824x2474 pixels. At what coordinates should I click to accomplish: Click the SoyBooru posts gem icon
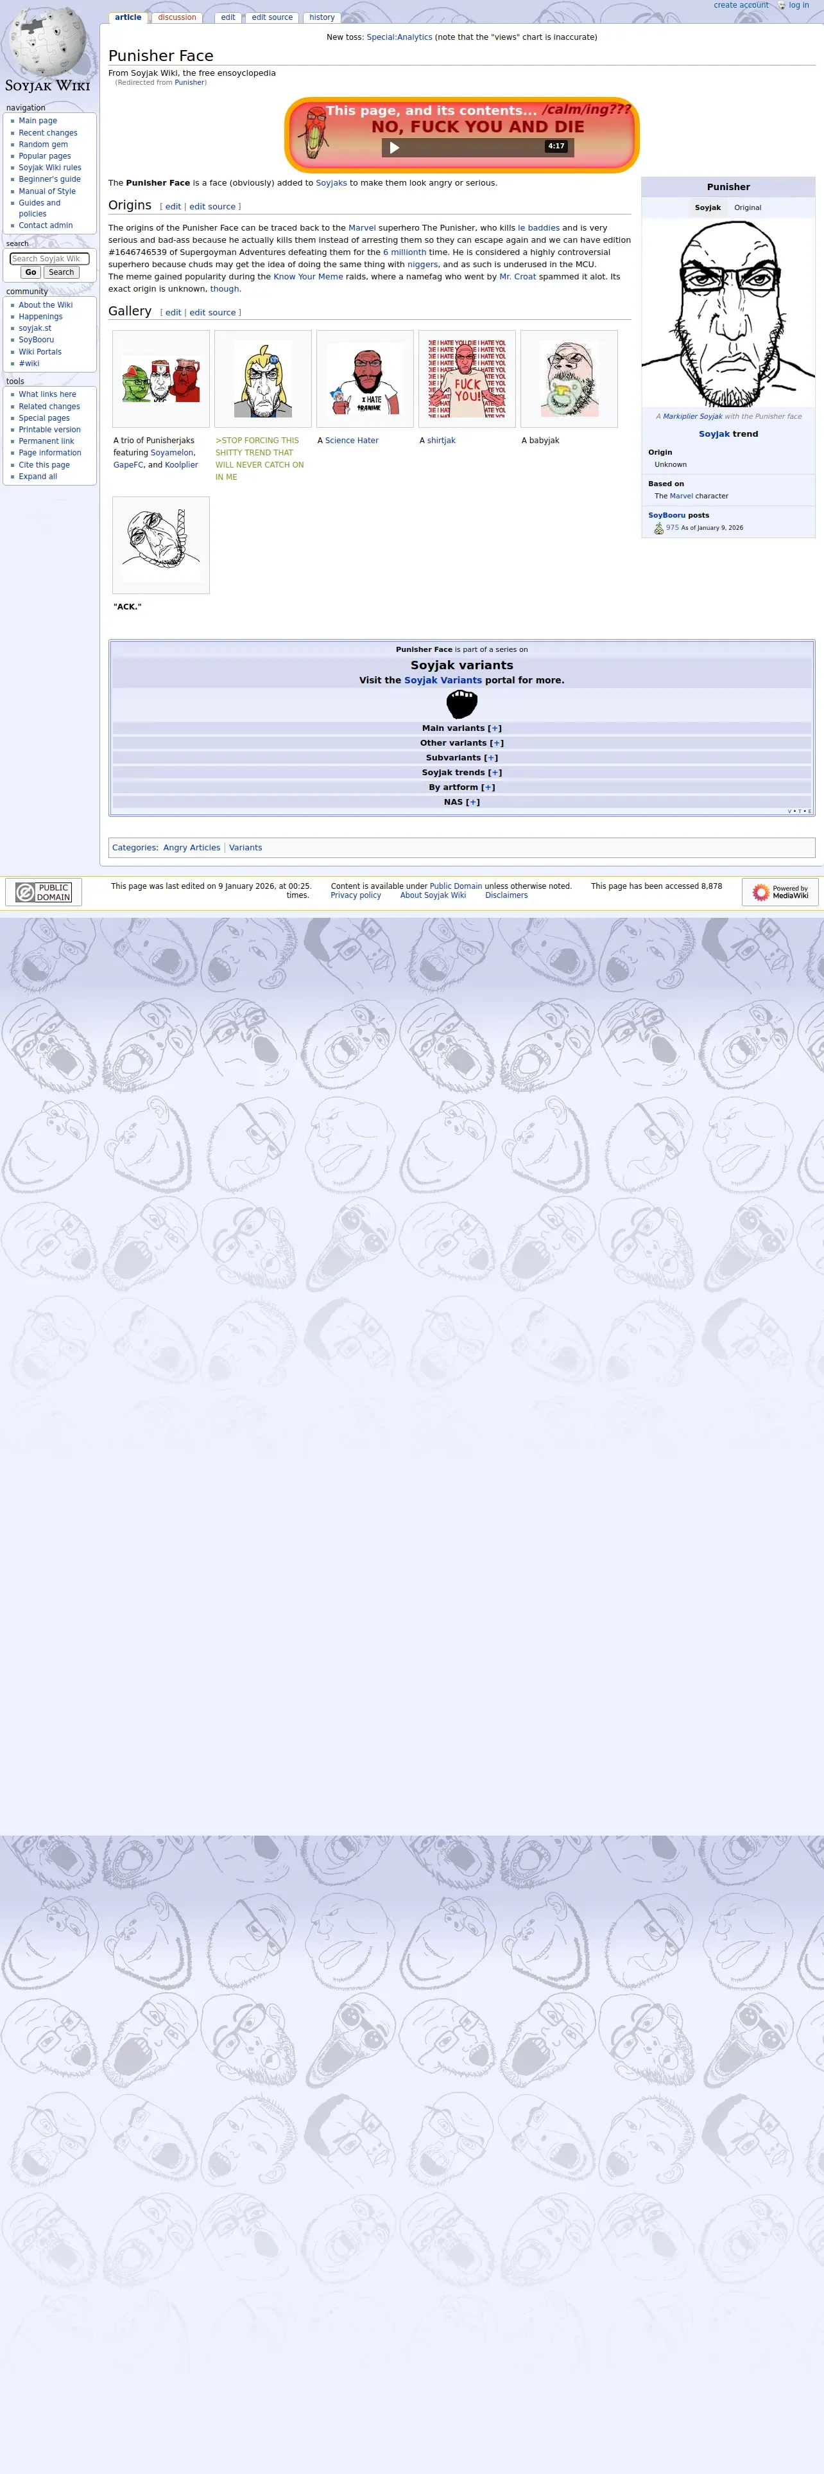coord(659,528)
